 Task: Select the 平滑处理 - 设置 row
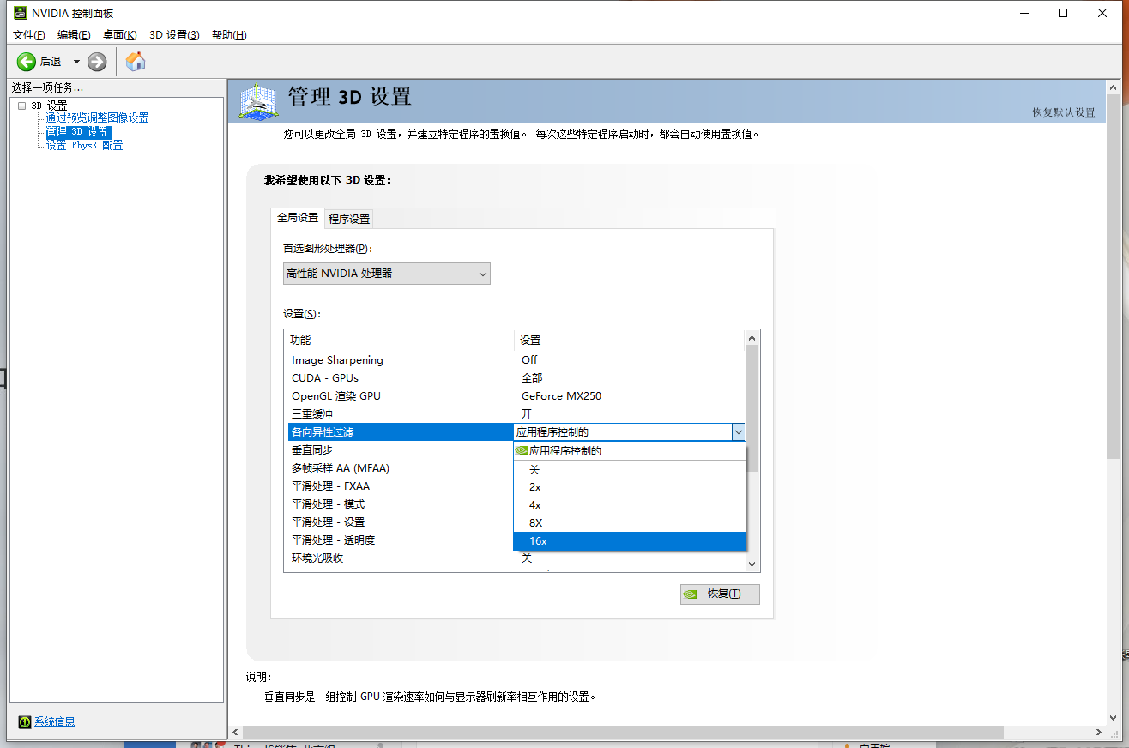(x=401, y=522)
